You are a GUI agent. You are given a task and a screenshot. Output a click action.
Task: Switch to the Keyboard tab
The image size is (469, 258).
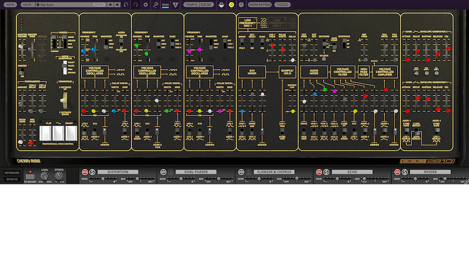(x=12, y=173)
